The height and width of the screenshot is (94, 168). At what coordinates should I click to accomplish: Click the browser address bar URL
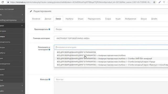click(x=80, y=2)
